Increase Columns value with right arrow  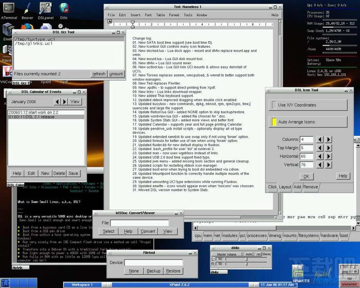point(329,139)
